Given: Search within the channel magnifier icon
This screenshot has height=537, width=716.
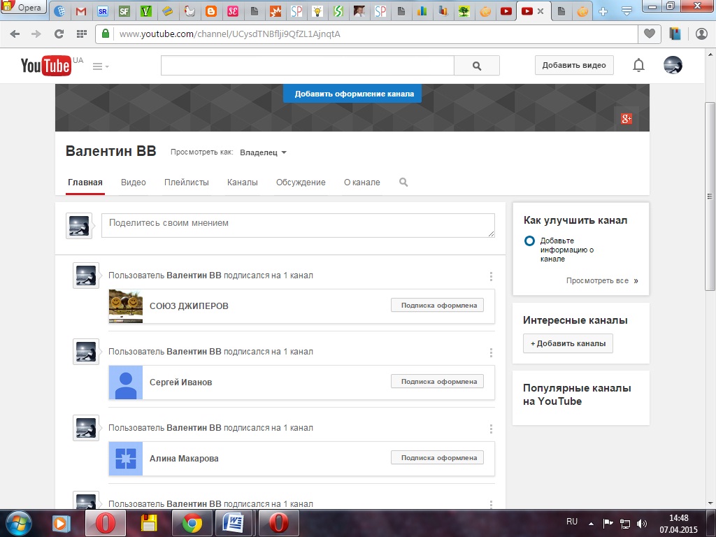Looking at the screenshot, I should click(x=403, y=182).
